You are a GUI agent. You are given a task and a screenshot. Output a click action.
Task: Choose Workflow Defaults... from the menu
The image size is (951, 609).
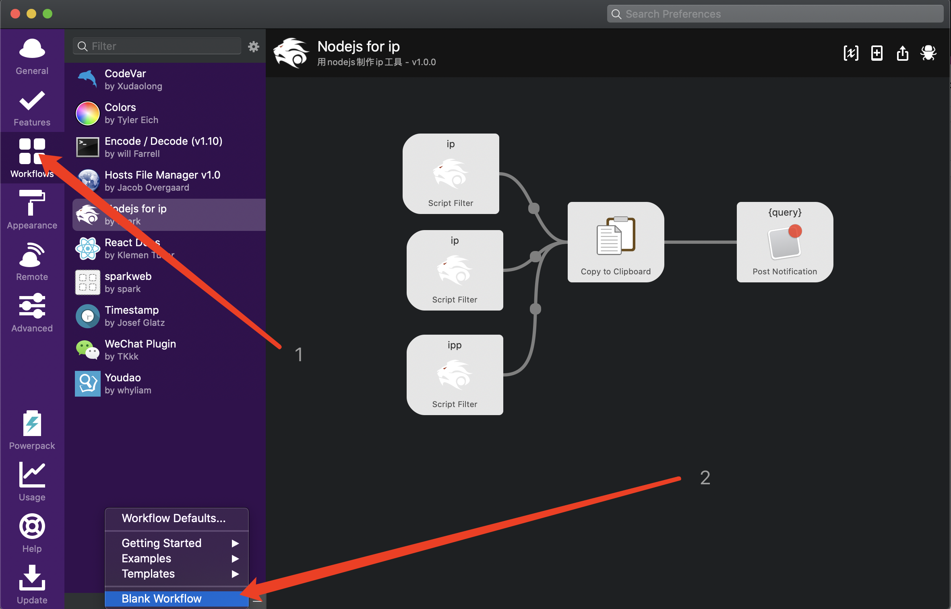(x=177, y=518)
